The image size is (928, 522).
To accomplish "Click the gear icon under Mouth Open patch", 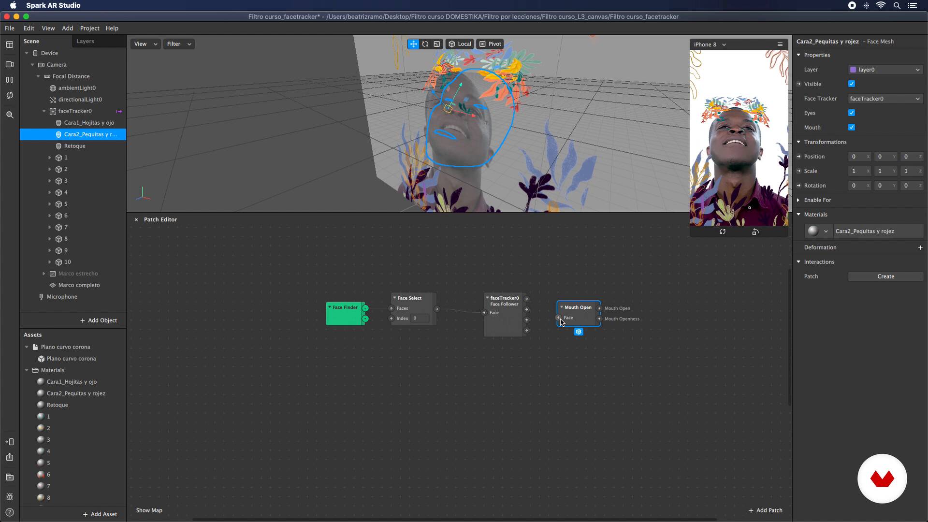I will coord(579,332).
